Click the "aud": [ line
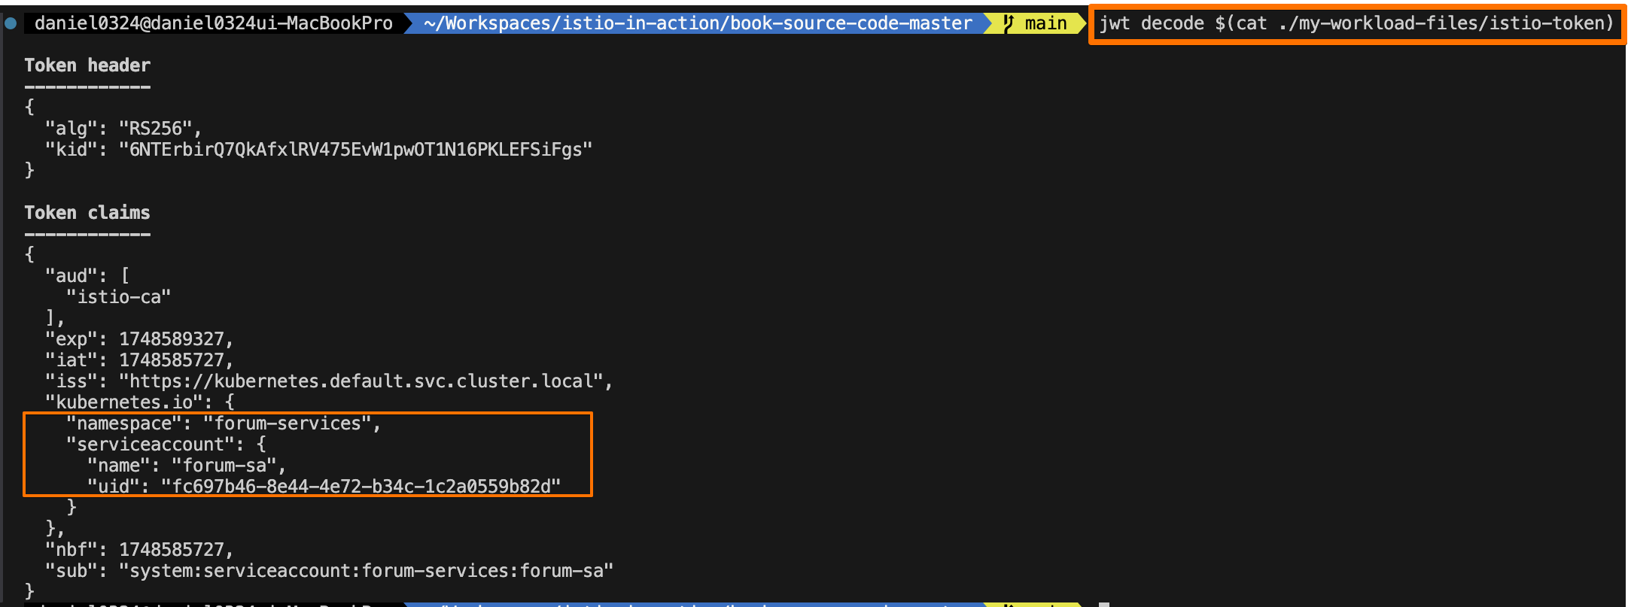Screen dimensions: 1631x607 [x=87, y=276]
